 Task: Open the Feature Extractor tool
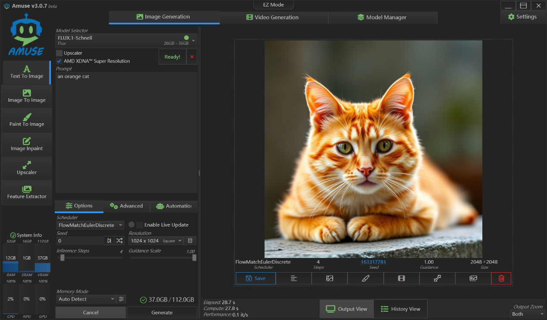point(27,193)
